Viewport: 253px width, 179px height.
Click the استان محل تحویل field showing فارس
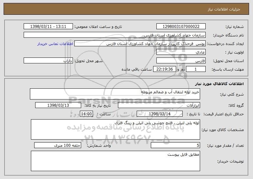tap(181, 61)
